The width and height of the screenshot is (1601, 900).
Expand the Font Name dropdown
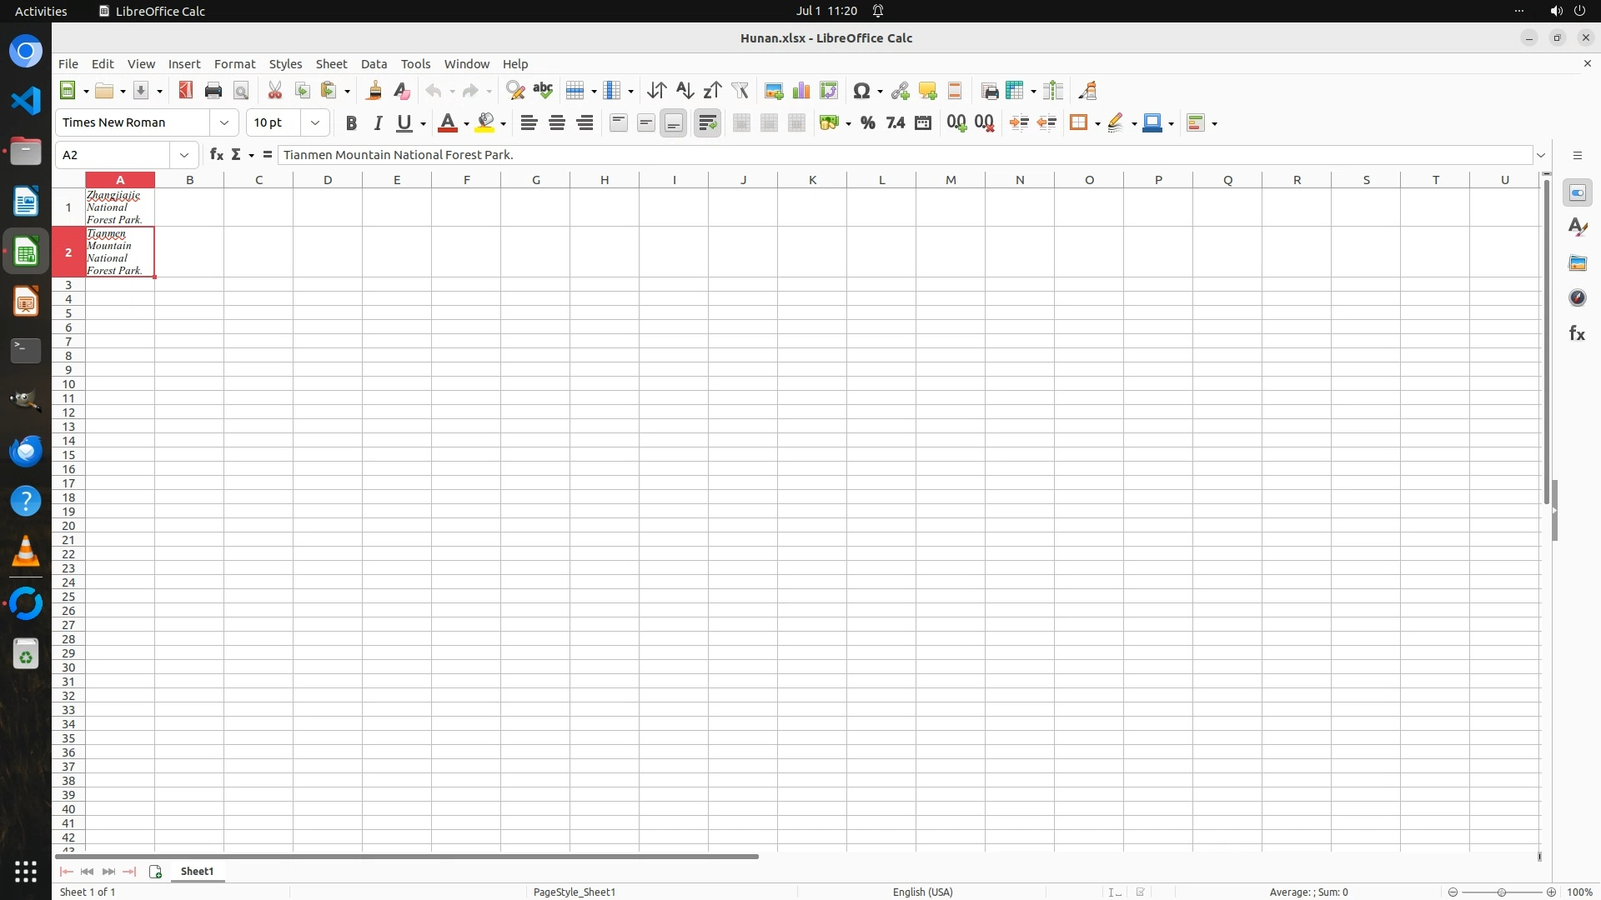coord(224,123)
